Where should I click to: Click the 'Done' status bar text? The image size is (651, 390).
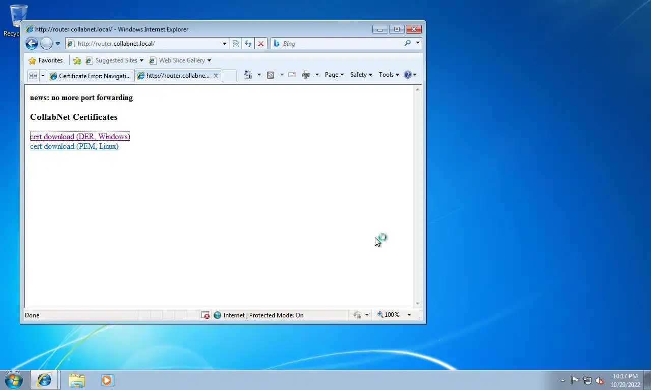pos(32,315)
